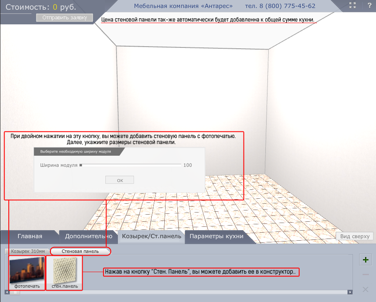Viewport: 376px width, 302px height.
Task: Click left arrow of thumbnail scrollbar
Action: (x=7, y=292)
